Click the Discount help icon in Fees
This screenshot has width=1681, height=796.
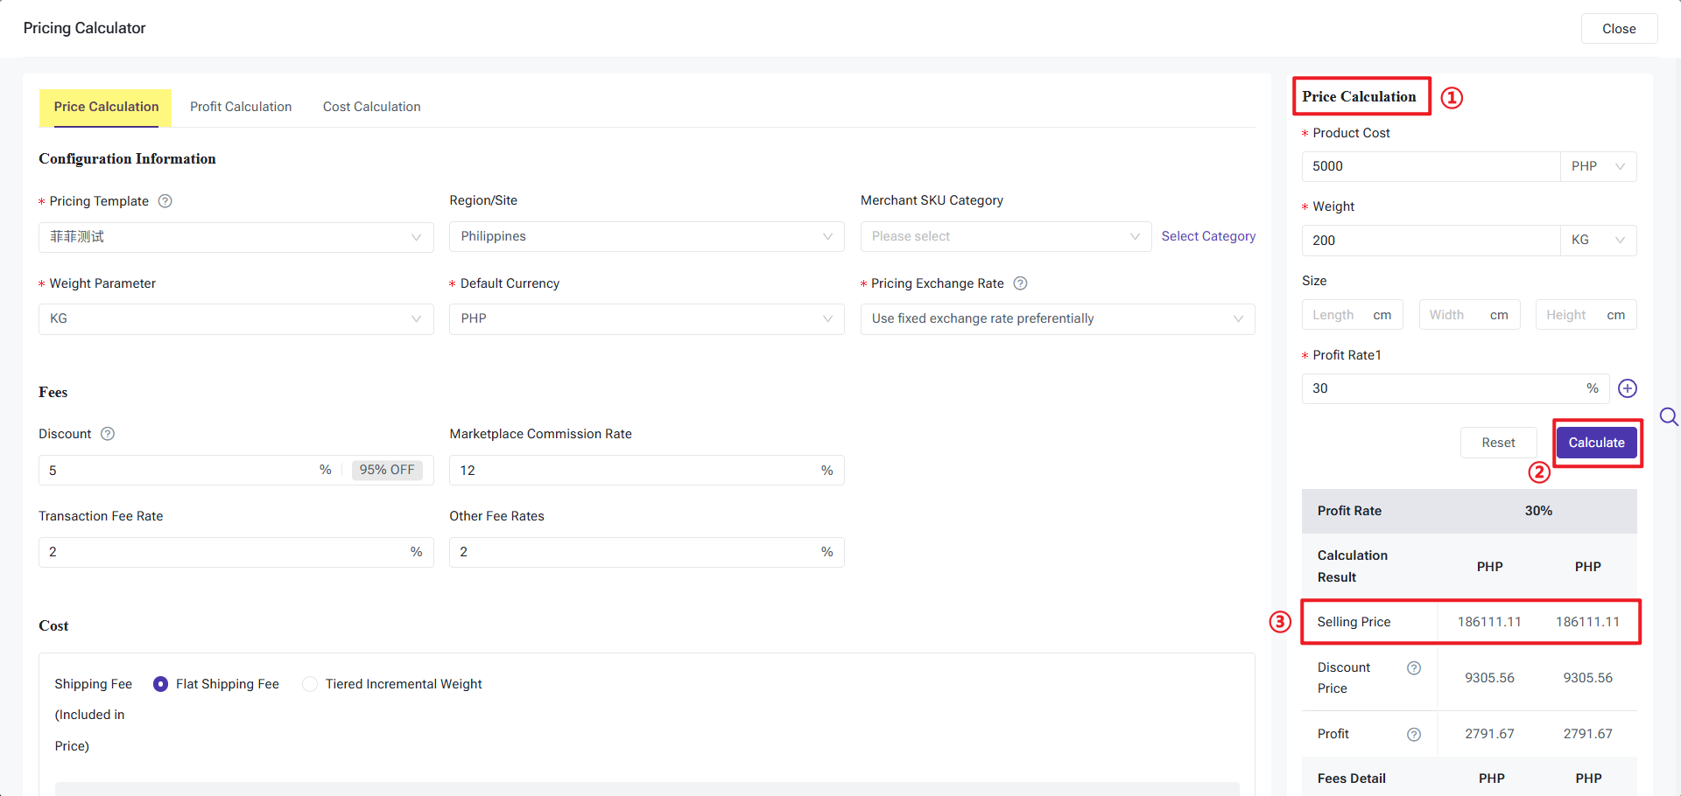(x=108, y=434)
